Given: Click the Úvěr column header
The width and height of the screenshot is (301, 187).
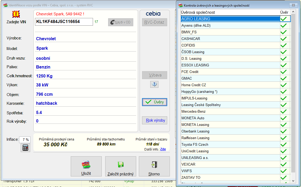Looking at the screenshot, I should (284, 12).
